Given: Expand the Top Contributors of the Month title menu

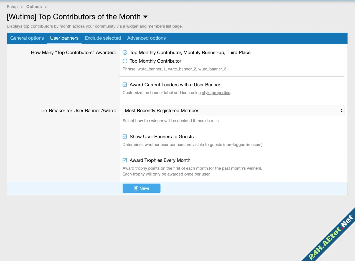Looking at the screenshot, I should coord(145,17).
